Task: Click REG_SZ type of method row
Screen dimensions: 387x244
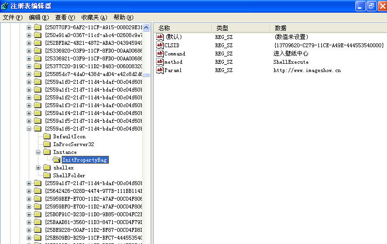Action: point(224,62)
